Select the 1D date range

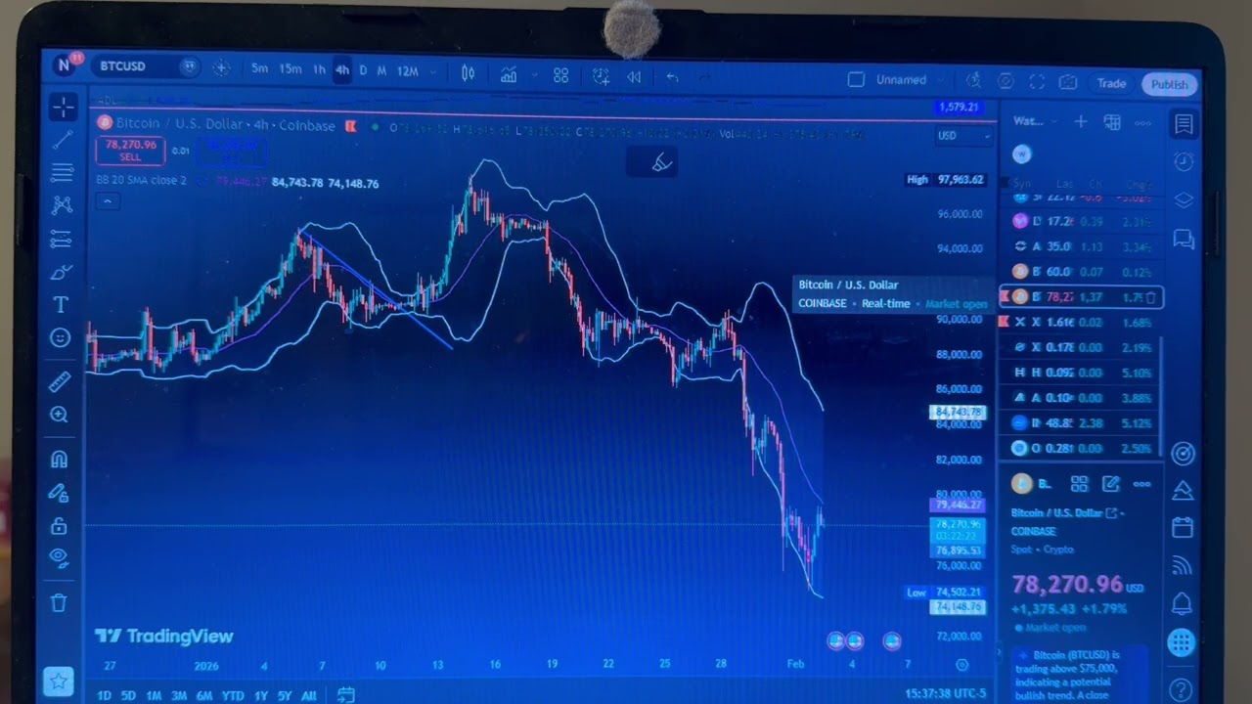pos(104,696)
